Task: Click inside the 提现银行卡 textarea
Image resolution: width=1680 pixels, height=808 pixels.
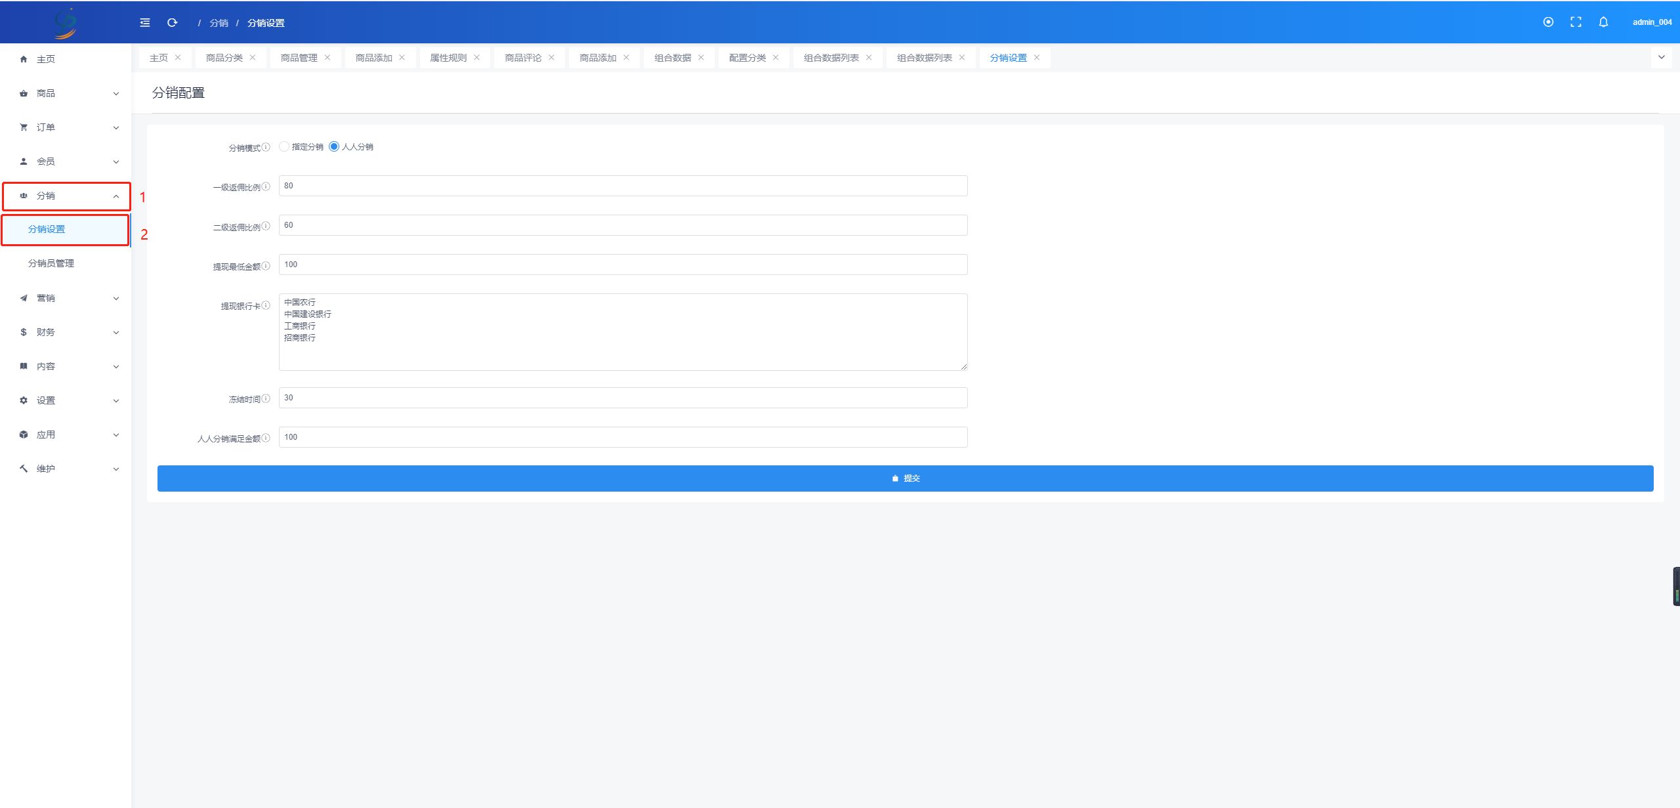Action: pyautogui.click(x=623, y=332)
